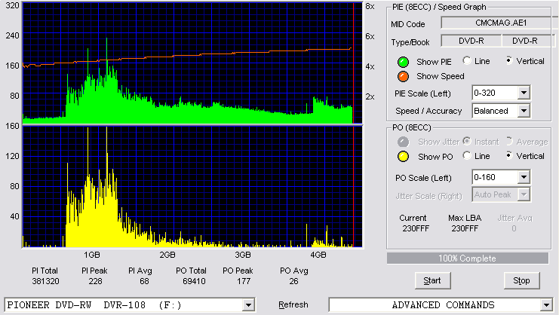
Task: Click the PO Peak value 177
Action: pos(244,281)
